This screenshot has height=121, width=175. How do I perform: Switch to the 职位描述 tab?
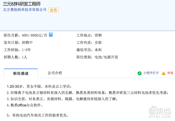click(21, 73)
